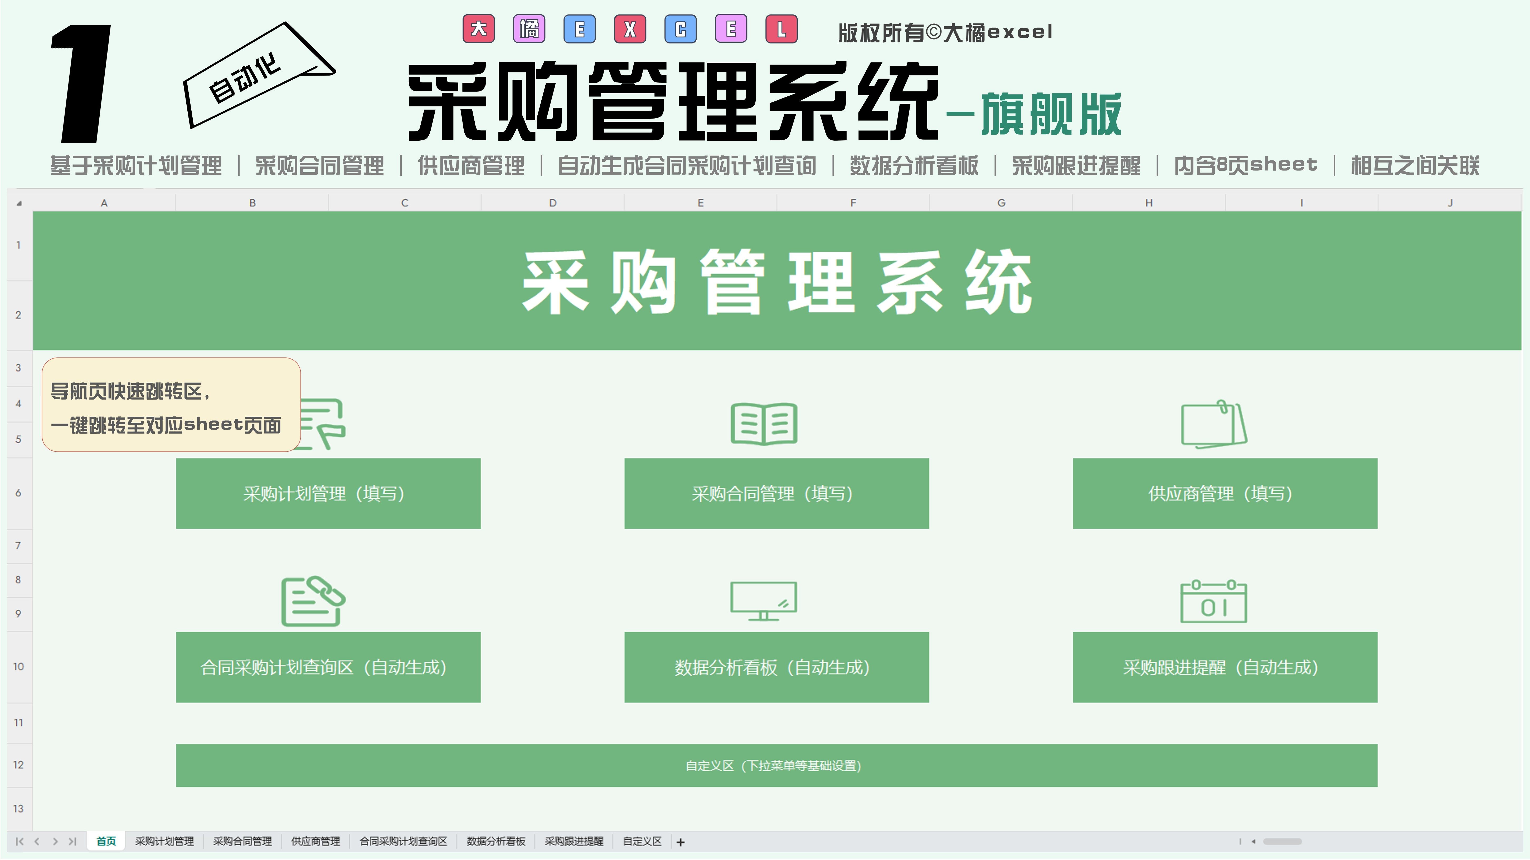Add a new sheet with plus icon
1530x860 pixels.
coord(681,842)
